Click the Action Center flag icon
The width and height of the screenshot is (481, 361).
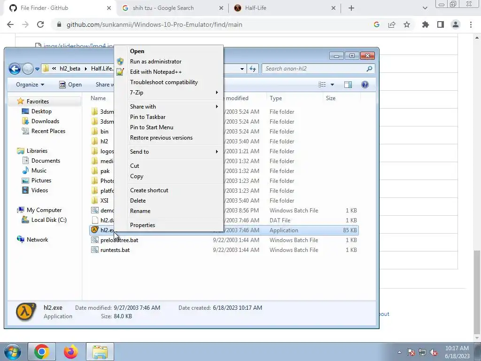tap(411, 353)
